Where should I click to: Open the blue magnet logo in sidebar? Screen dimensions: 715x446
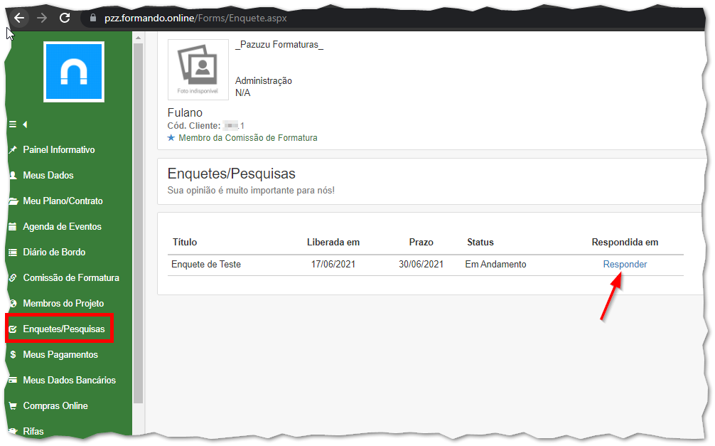coord(74,72)
